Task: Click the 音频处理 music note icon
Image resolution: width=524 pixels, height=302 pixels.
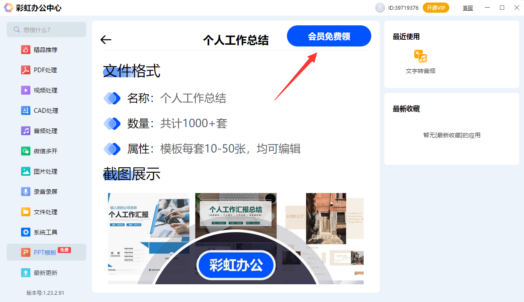Action: coord(26,131)
